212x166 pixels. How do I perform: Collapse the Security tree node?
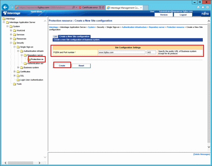click(x=11, y=43)
